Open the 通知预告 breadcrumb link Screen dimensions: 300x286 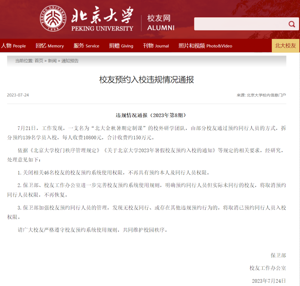70,61
